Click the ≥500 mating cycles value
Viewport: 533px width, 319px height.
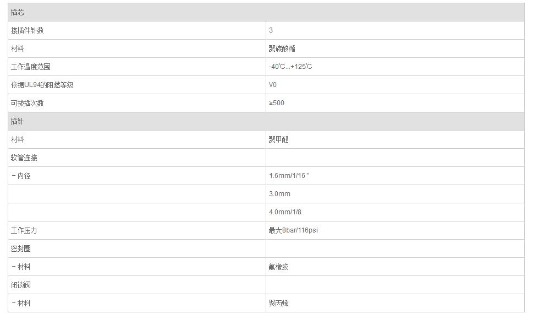coord(277,103)
